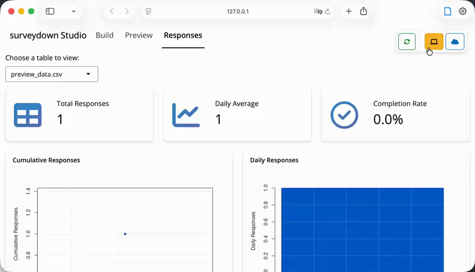Screen dimensions: 475x272
Task: Reload the page from the address bar
Action: point(328,12)
